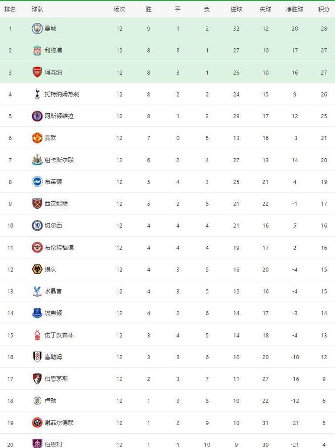Viewport: 335px width, 448px height.
Task: Click the 积分 points column header
Action: click(x=324, y=9)
